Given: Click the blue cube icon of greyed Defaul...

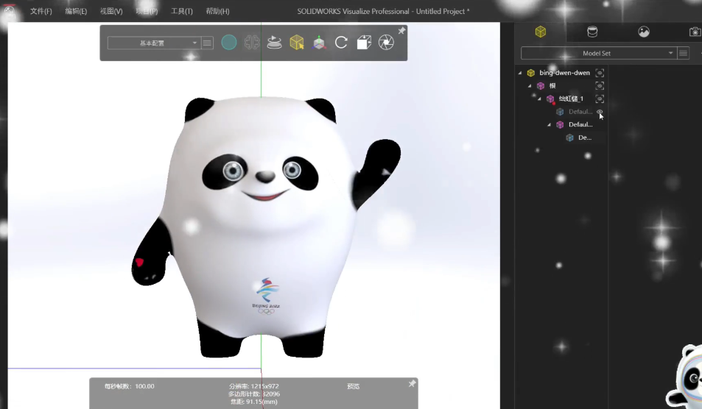Looking at the screenshot, I should (x=560, y=112).
